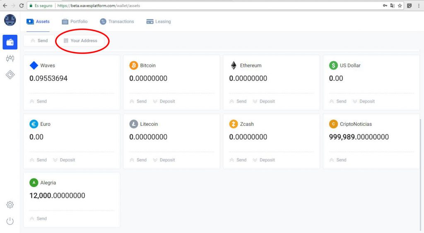Send from the US Dollar card
Viewport: 424px width, 233px height.
click(x=338, y=101)
